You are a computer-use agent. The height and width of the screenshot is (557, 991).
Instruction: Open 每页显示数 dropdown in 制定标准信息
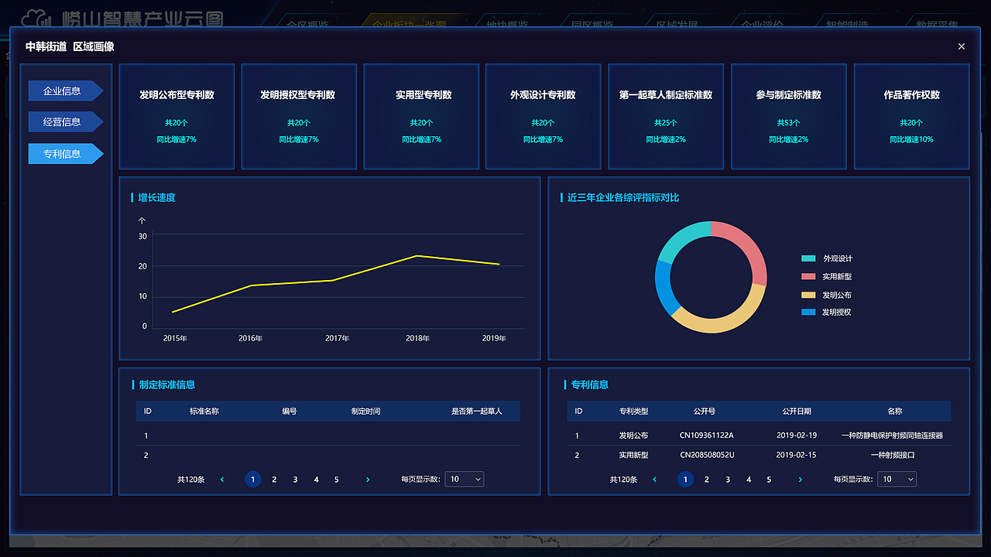[465, 480]
